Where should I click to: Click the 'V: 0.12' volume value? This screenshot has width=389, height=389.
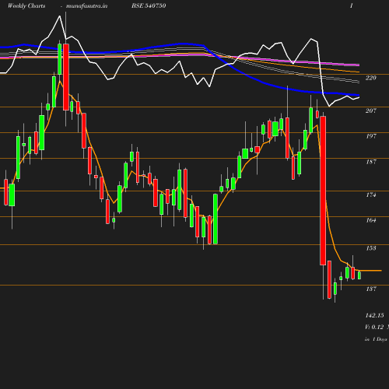point(374,327)
